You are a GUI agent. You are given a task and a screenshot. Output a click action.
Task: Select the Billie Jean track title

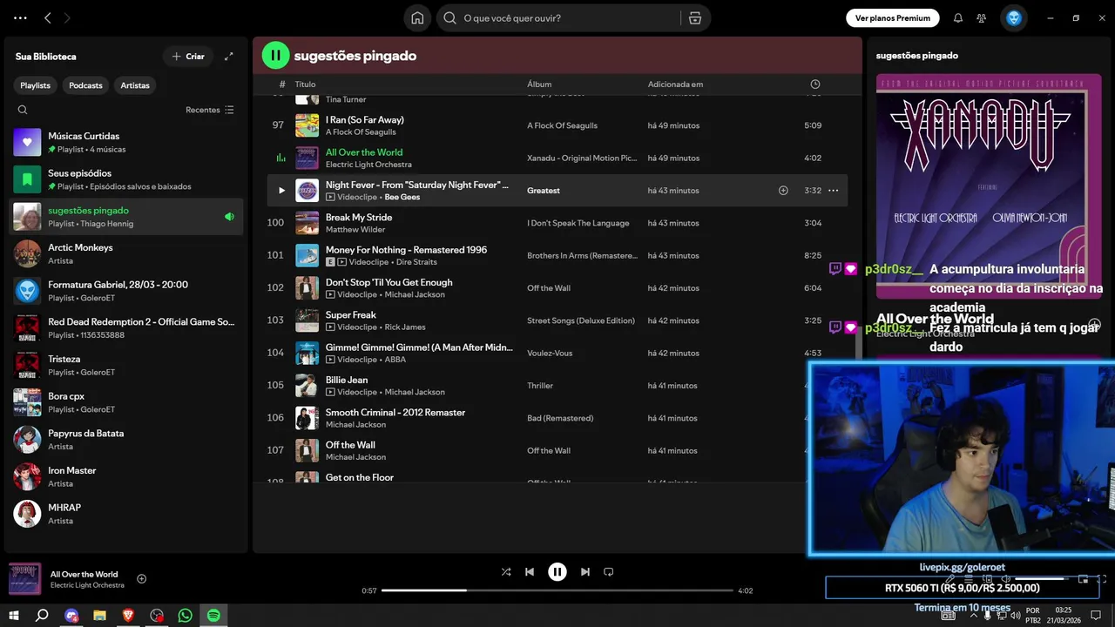[347, 380]
